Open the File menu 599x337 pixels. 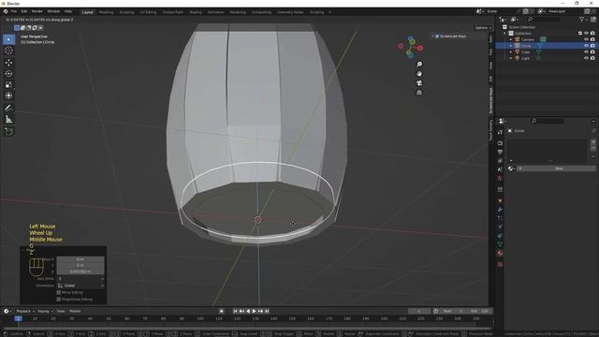[x=14, y=12]
